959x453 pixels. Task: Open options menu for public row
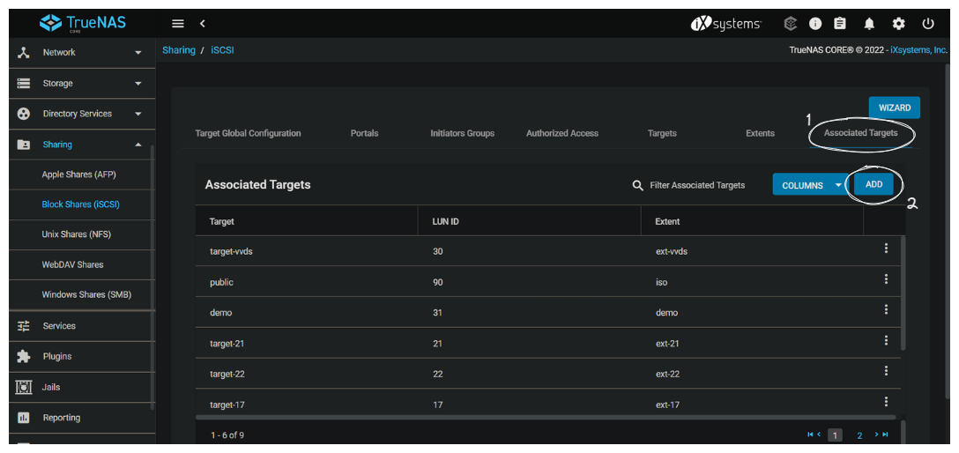click(886, 278)
